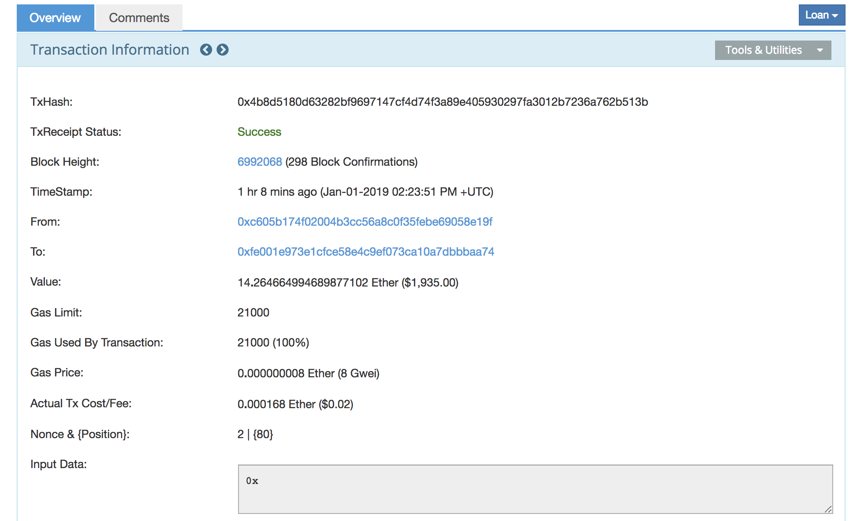Open the From address 0xc605b174 link
The image size is (857, 521).
365,222
